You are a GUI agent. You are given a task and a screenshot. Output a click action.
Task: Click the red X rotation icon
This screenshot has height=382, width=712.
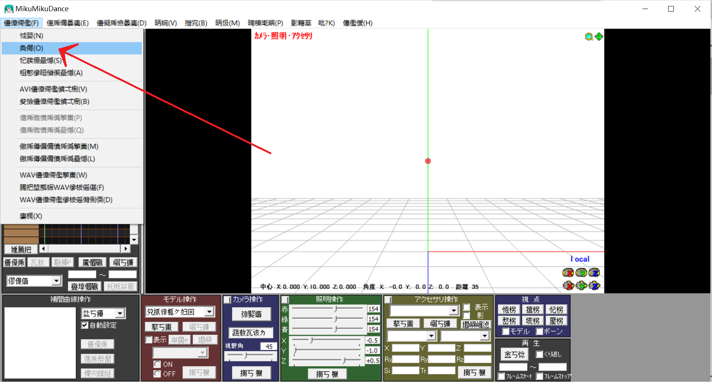point(568,273)
